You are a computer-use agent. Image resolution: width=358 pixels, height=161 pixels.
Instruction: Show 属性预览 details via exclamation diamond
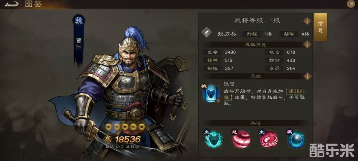click(307, 44)
